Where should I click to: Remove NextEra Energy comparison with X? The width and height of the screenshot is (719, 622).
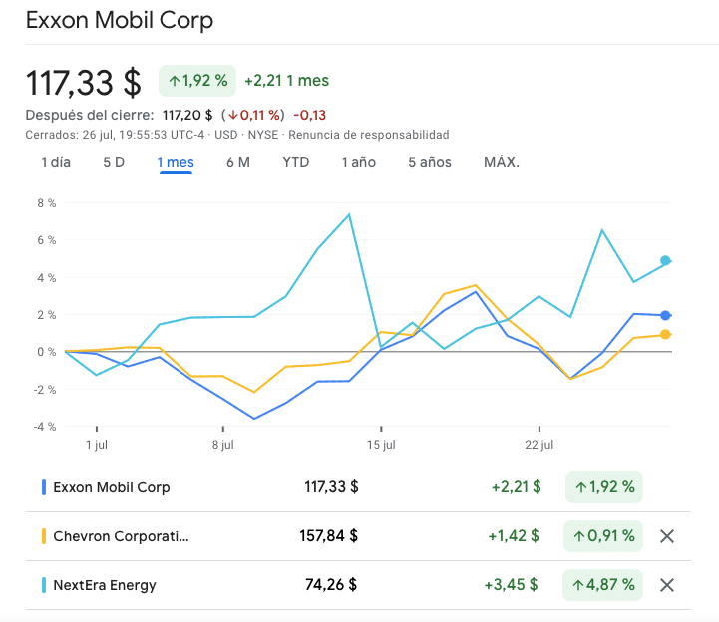coord(667,585)
